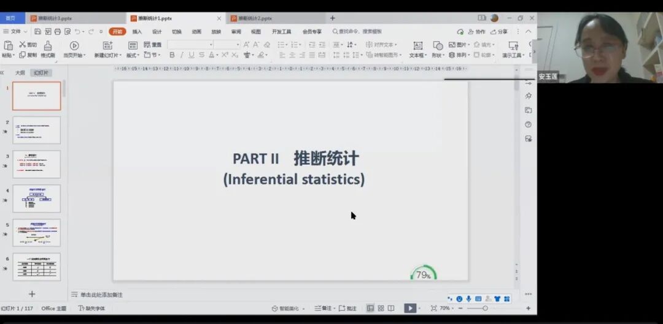Image resolution: width=663 pixels, height=324 pixels.
Task: Click the Print icon in quick access toolbar
Action: coord(58,32)
